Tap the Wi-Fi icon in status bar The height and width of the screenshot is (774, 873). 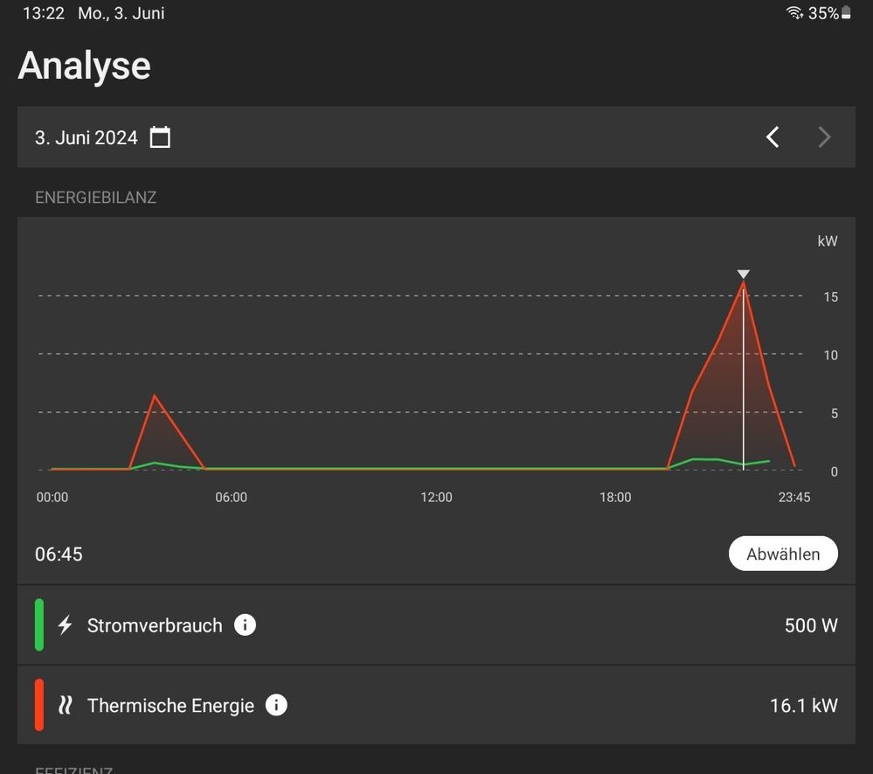pyautogui.click(x=793, y=13)
